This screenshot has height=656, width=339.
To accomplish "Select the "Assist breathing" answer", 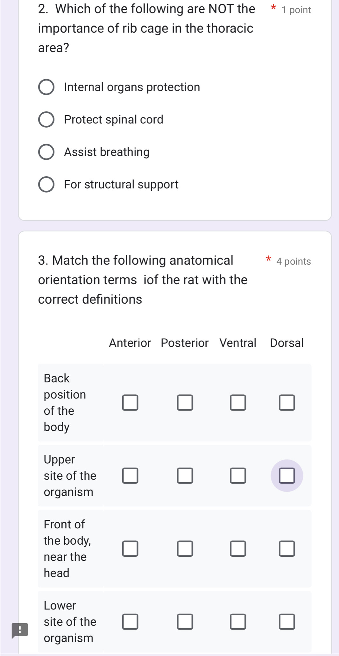I will (x=46, y=152).
